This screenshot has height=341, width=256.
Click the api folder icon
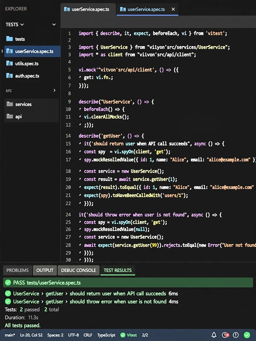10,116
